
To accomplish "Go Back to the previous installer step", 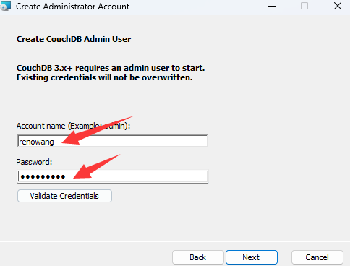I will (198, 257).
